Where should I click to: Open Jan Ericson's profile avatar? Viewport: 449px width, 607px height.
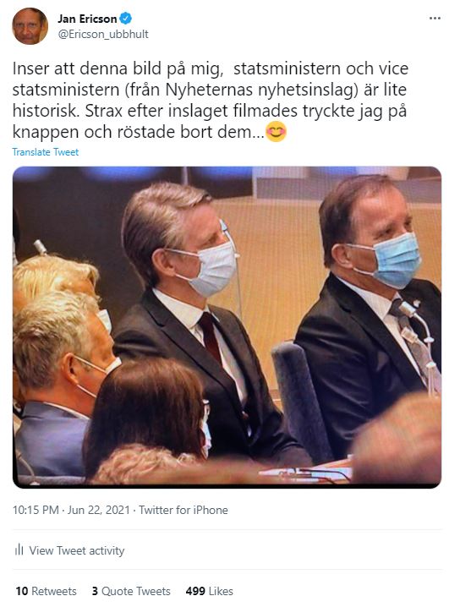pyautogui.click(x=30, y=26)
